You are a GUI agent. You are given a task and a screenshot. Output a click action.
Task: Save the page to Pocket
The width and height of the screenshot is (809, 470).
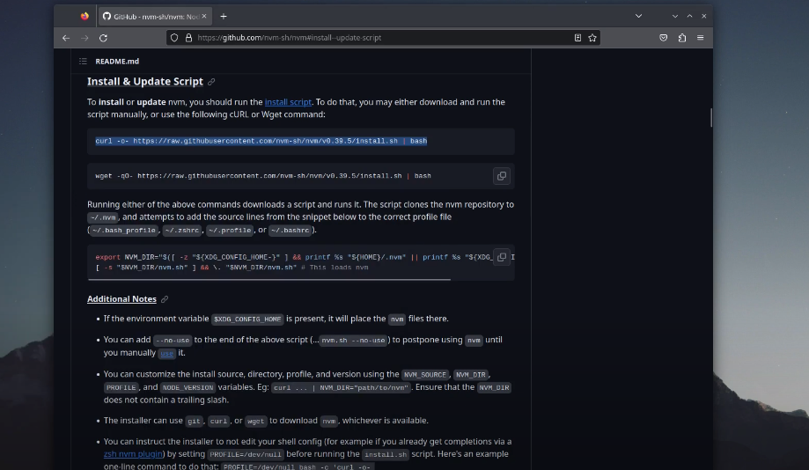664,38
